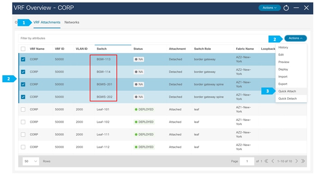Uncheck the BGW-114 row checkbox
The width and height of the screenshot is (321, 175).
click(23, 72)
